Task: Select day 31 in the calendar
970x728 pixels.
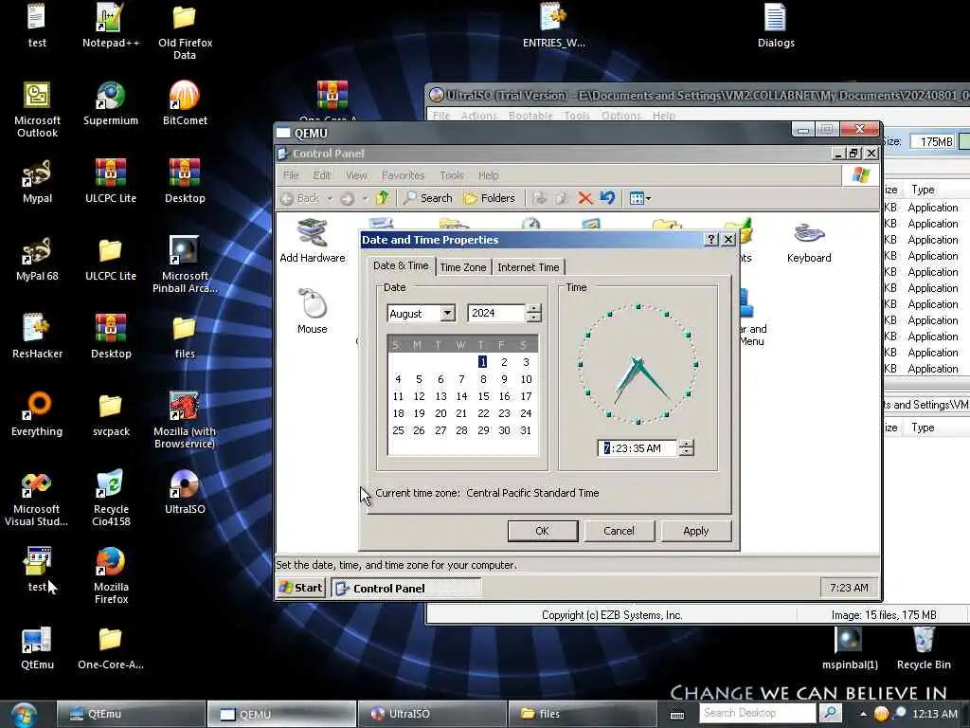Action: (526, 430)
